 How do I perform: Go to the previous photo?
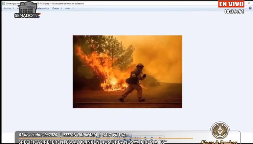tap(118, 138)
